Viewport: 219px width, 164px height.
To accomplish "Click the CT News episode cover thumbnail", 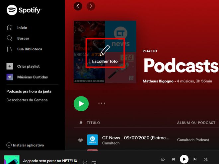I will 93,140.
